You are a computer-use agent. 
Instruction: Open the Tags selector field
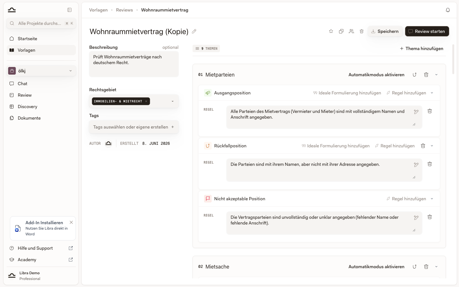point(134,127)
